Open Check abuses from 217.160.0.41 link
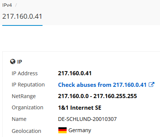The height and width of the screenshot is (137, 160). 102,85
